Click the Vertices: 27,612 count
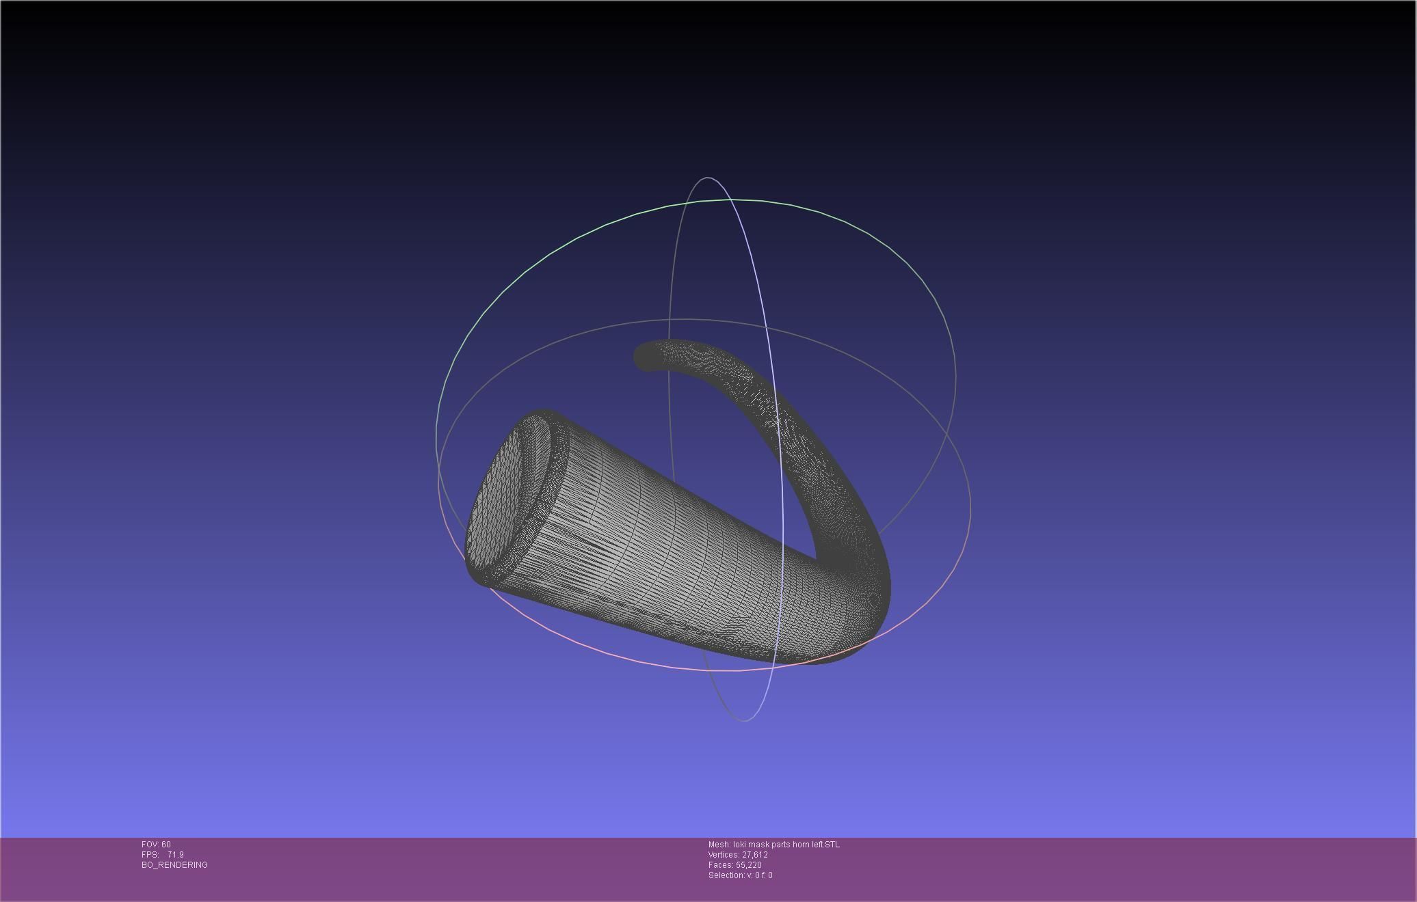 (738, 855)
